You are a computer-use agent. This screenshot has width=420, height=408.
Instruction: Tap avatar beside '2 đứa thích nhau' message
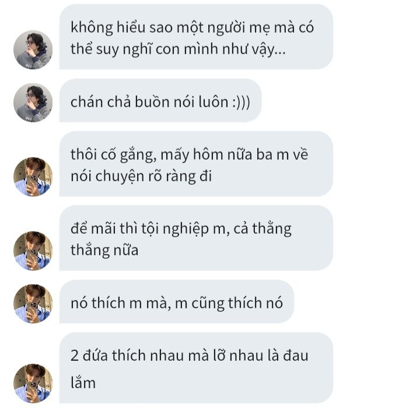(33, 383)
